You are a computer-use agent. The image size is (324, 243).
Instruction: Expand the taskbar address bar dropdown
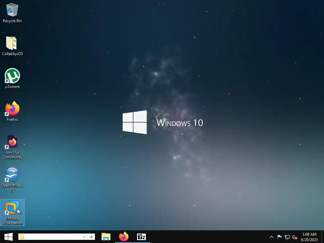(x=84, y=237)
